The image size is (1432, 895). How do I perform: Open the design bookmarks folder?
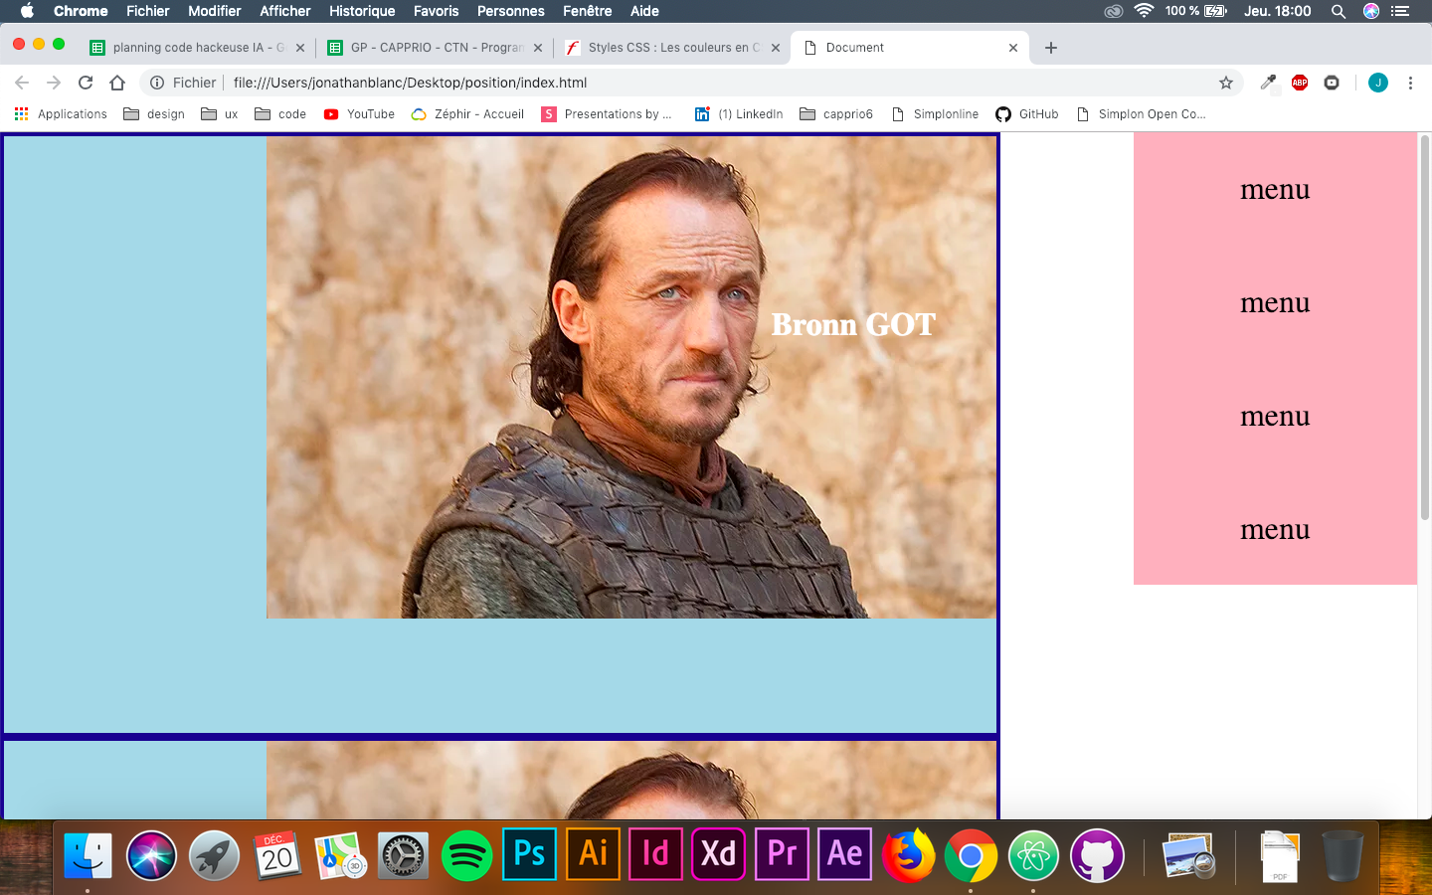[x=154, y=114]
